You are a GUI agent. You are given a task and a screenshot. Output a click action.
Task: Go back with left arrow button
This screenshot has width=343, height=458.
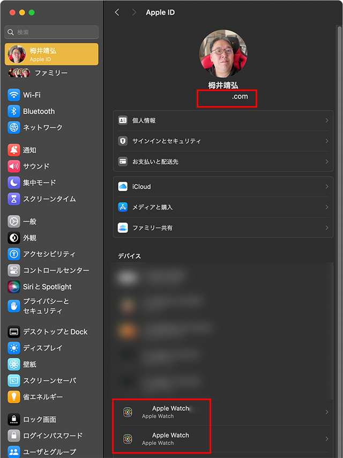pos(117,12)
